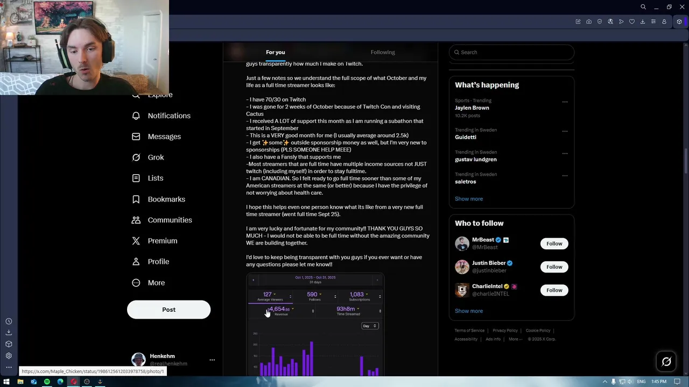Open Messages in the X sidebar
The width and height of the screenshot is (689, 387).
157,137
